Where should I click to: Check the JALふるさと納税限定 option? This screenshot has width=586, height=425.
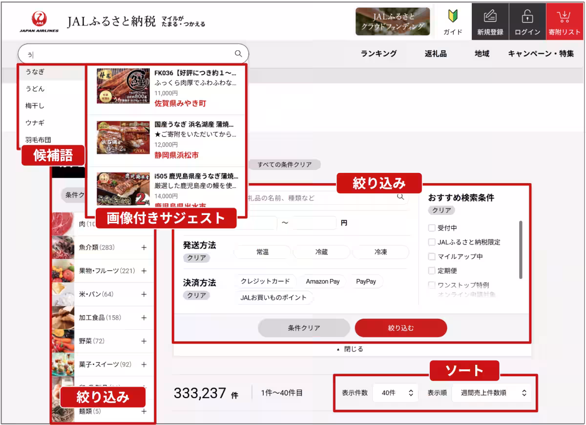pos(432,241)
